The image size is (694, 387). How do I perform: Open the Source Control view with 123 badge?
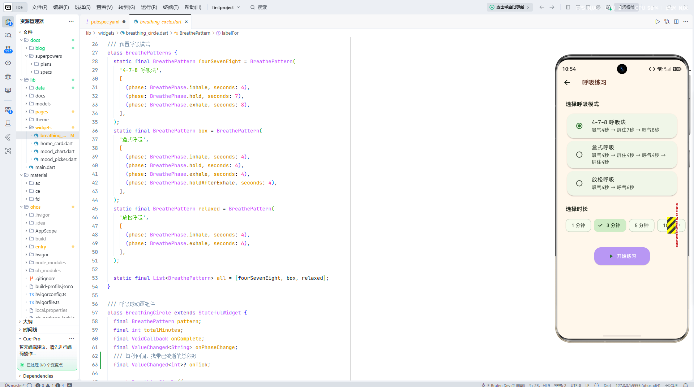coord(8,49)
